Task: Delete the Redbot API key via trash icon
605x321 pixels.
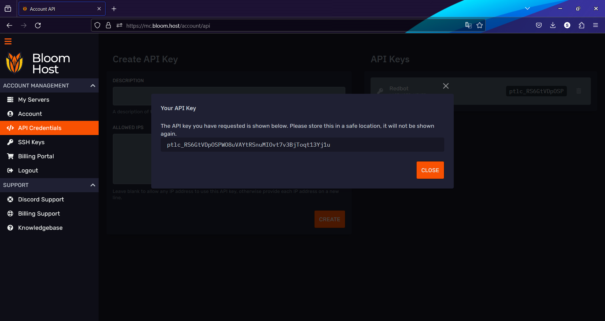Action: (579, 91)
